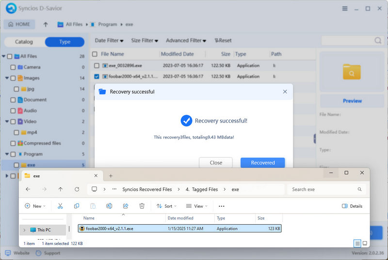Click 4. Tagged Files in Explorer address bar
The image size is (388, 260).
(202, 189)
